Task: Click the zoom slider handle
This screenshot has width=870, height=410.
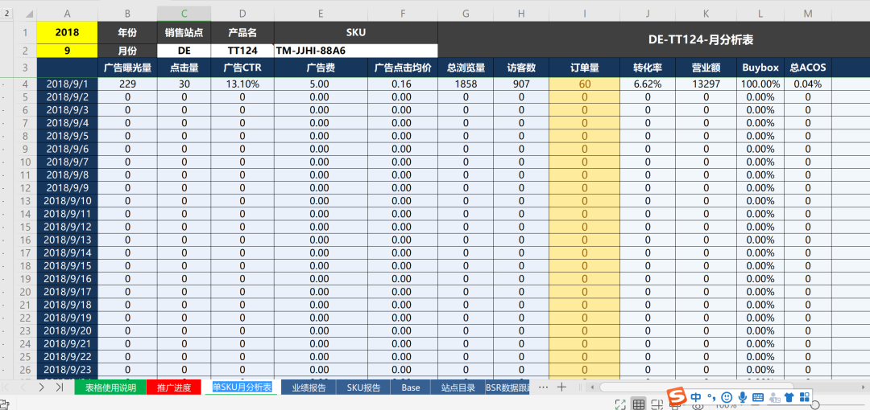Action: tap(814, 407)
